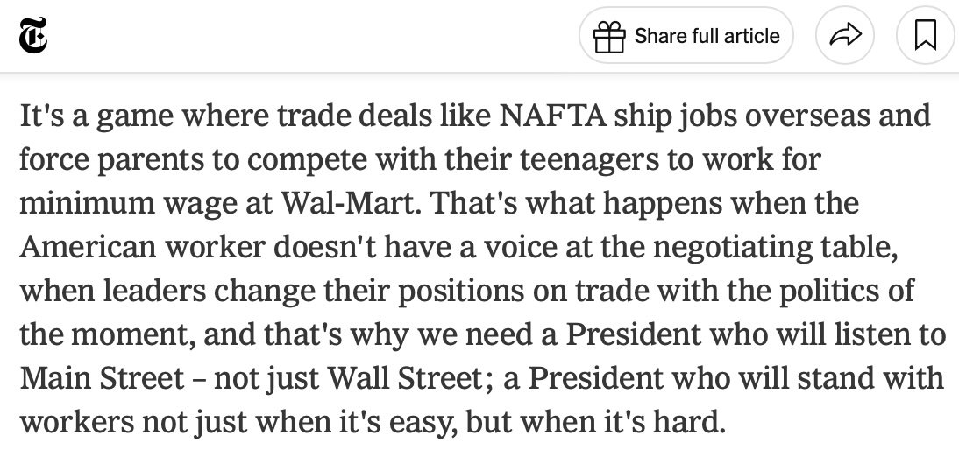The width and height of the screenshot is (959, 450).
Task: Click The New York Times logo
Action: (35, 36)
